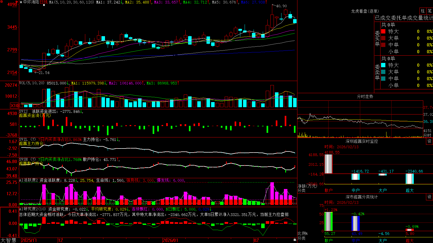Click the 12 month marker on timeline
The image size is (433, 243).
pyautogui.click(x=61, y=240)
